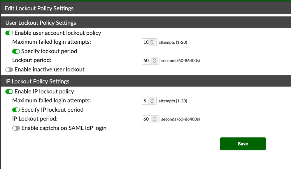Click the user failed attempts field showing 10

[146, 42]
